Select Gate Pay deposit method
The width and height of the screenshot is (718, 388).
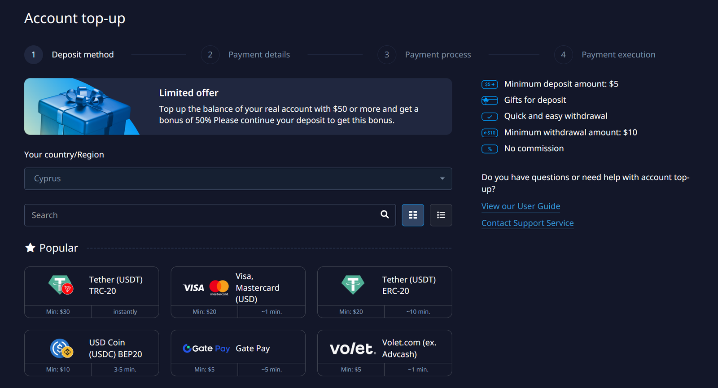coord(238,353)
